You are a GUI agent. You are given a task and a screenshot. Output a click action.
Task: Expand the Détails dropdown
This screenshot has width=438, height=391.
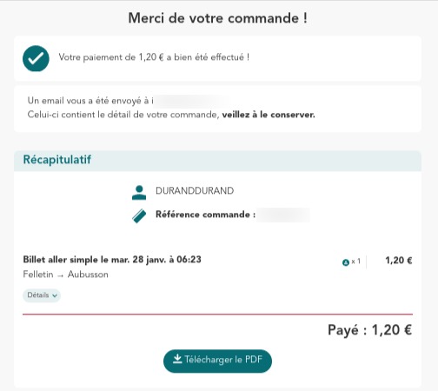[x=42, y=295]
